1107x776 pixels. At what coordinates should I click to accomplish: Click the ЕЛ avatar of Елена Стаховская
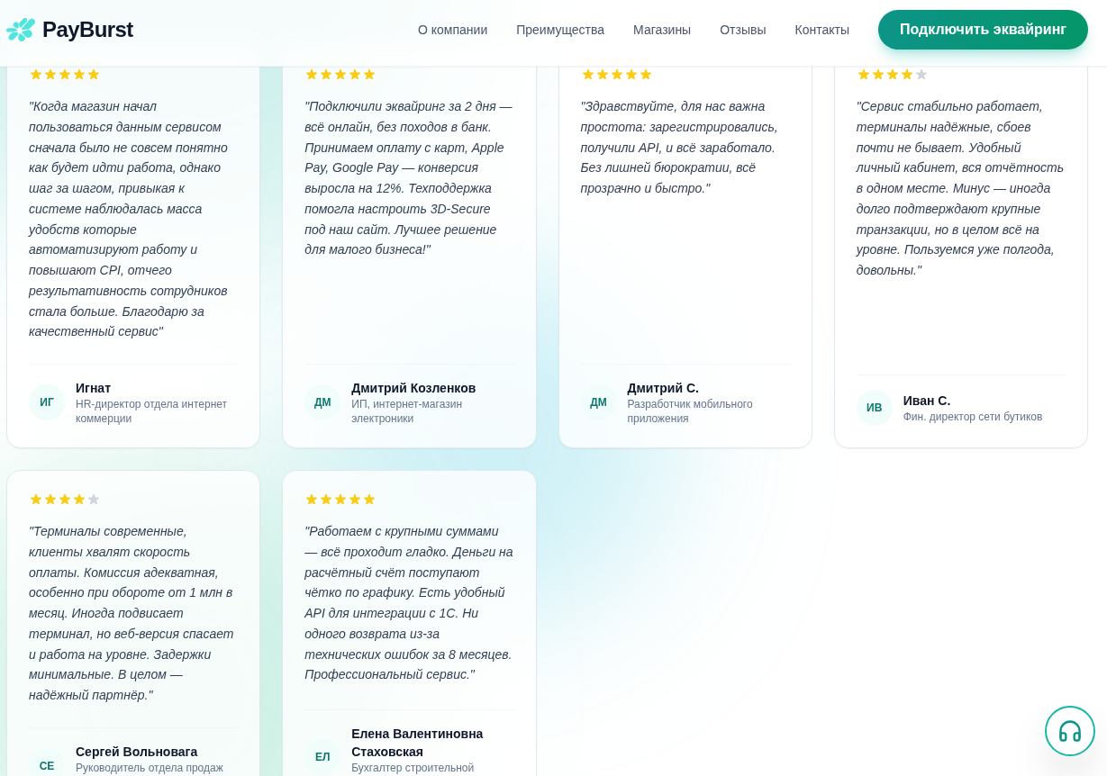click(x=322, y=756)
